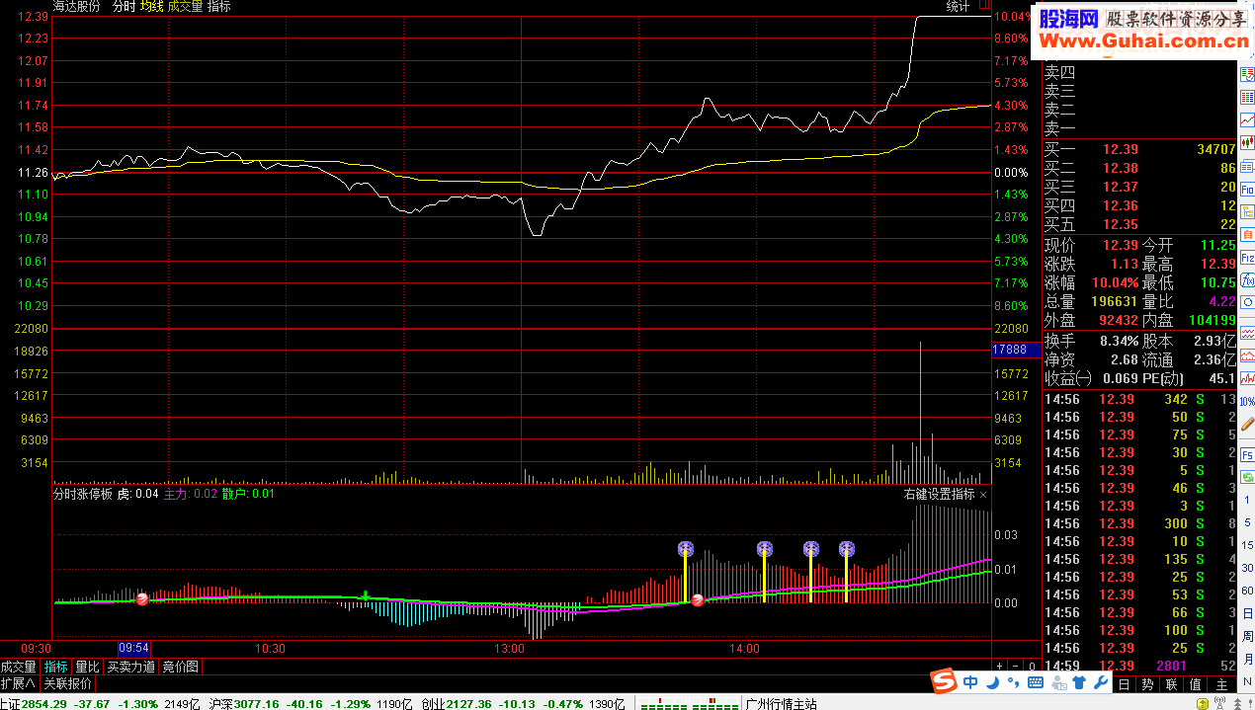Click green arrow marker in indicator panel
The image size is (1255, 710).
(366, 594)
